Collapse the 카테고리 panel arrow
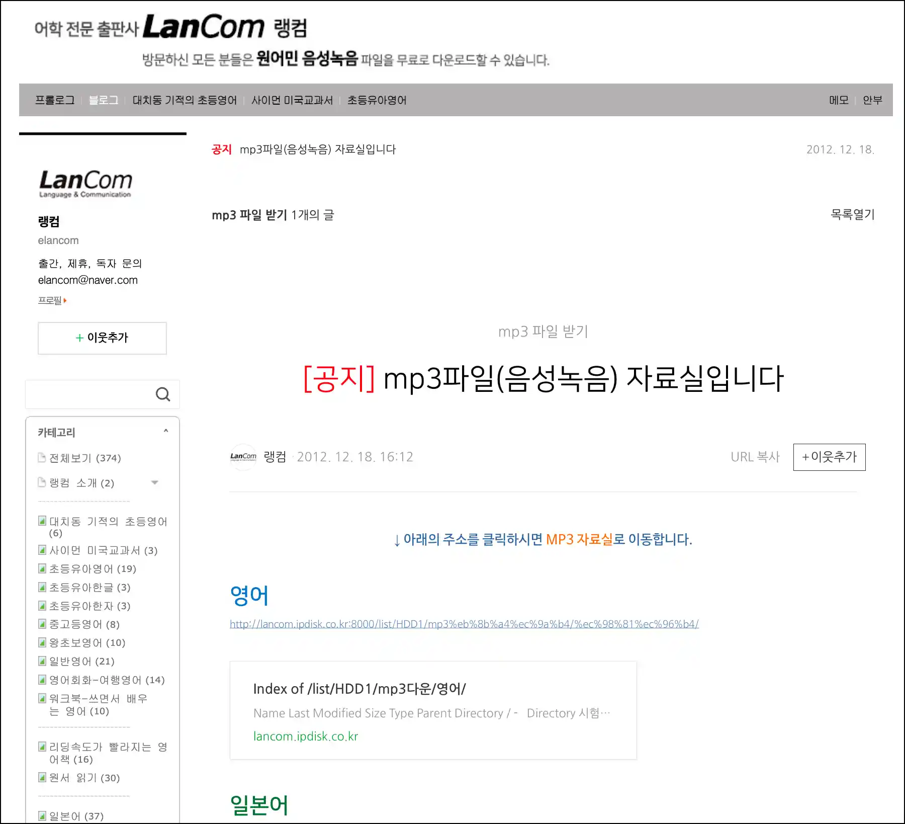 [166, 431]
